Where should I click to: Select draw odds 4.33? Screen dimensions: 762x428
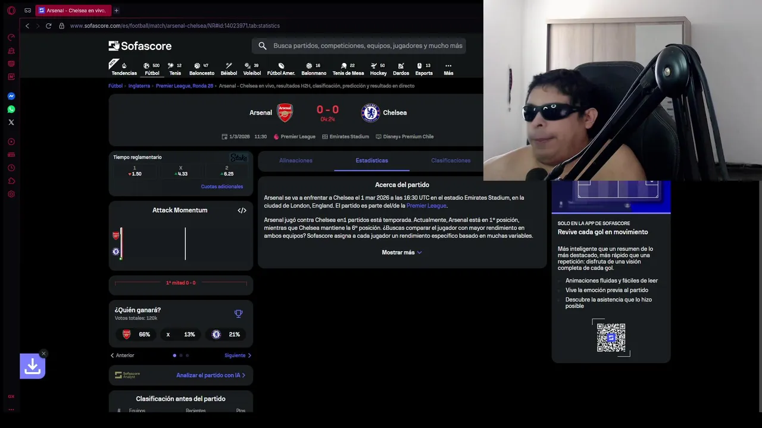[x=181, y=171]
